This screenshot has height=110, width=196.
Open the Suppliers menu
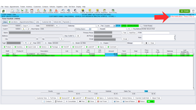[59, 7]
